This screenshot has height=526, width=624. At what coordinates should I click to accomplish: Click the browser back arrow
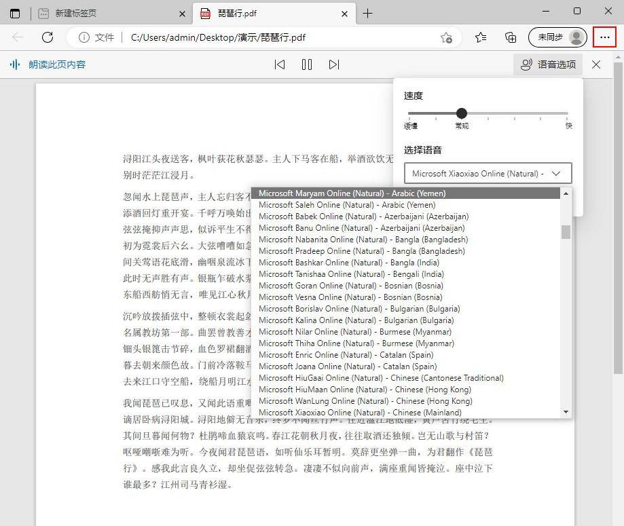(18, 37)
